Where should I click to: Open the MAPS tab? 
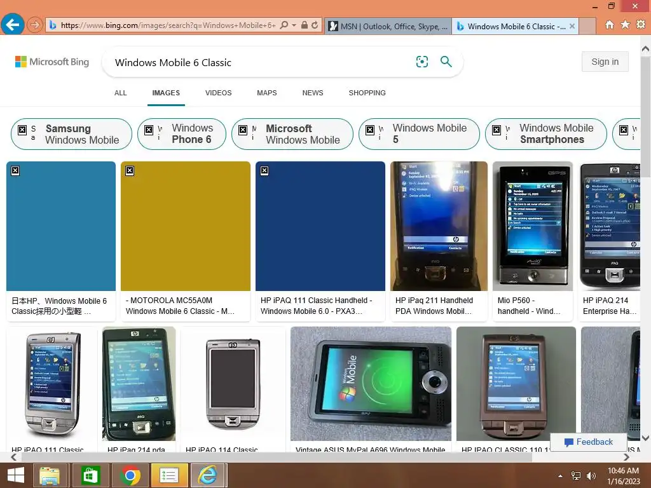[266, 93]
